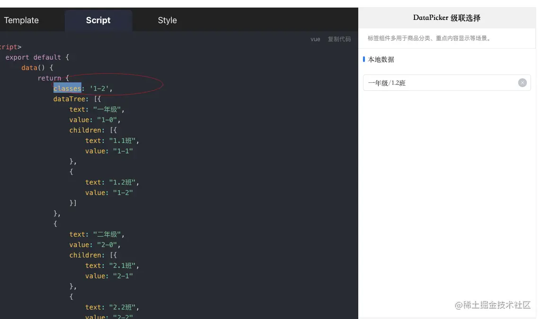Click the value "1-1" code line
Screen dimensions: 540x319
coord(109,151)
